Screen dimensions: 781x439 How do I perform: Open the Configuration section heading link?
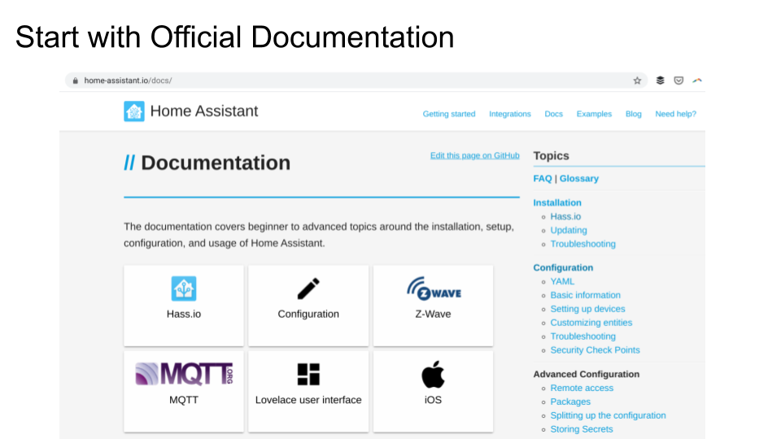pos(563,267)
